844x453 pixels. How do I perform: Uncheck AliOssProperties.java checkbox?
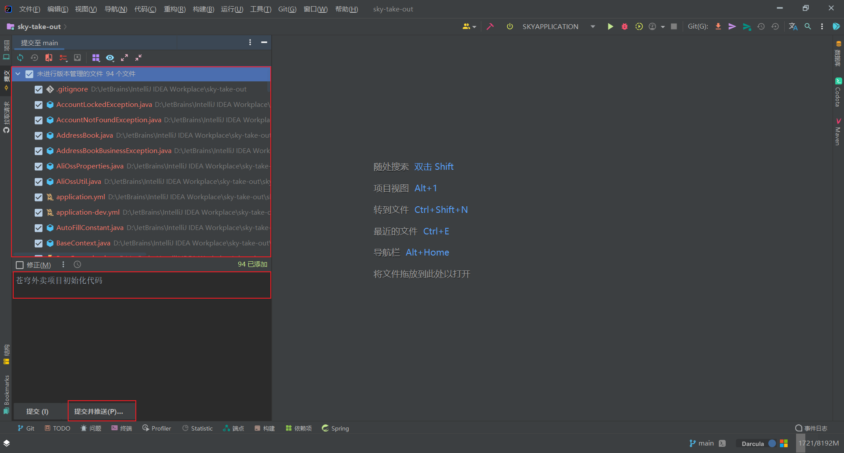pos(39,166)
